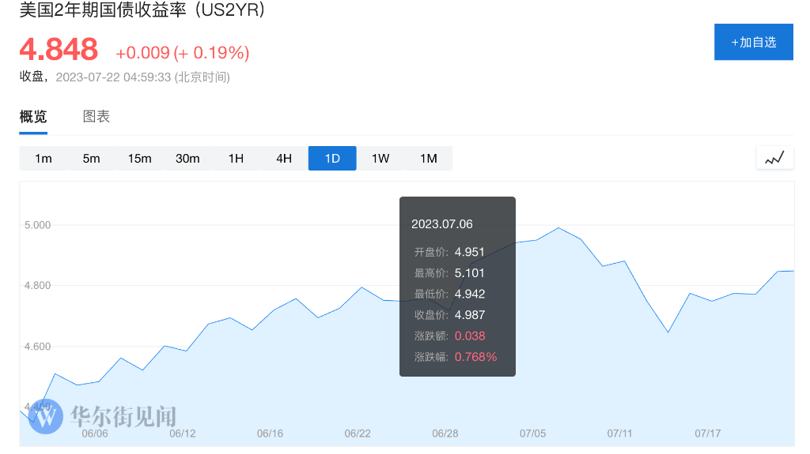Click the 2023.07.06 data tooltip

click(457, 287)
